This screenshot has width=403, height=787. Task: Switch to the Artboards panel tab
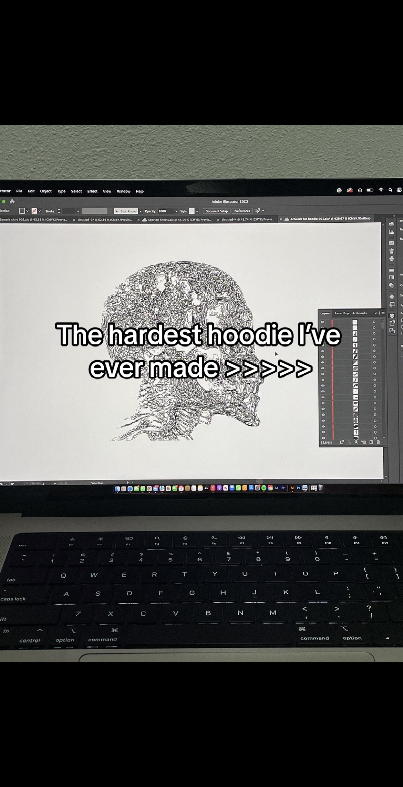coord(359,313)
